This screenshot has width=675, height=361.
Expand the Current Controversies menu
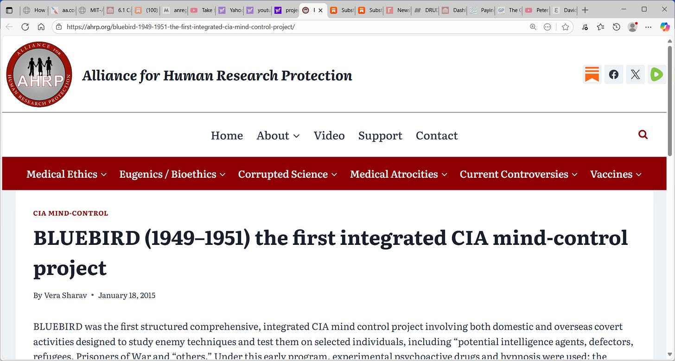pos(519,174)
